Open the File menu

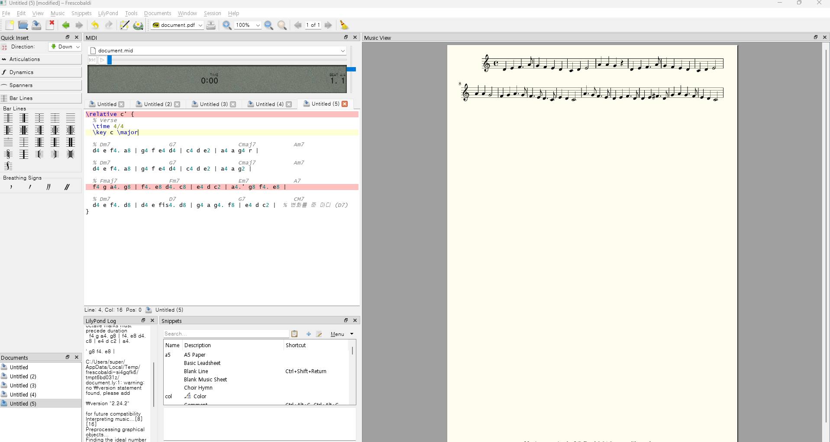pos(6,13)
